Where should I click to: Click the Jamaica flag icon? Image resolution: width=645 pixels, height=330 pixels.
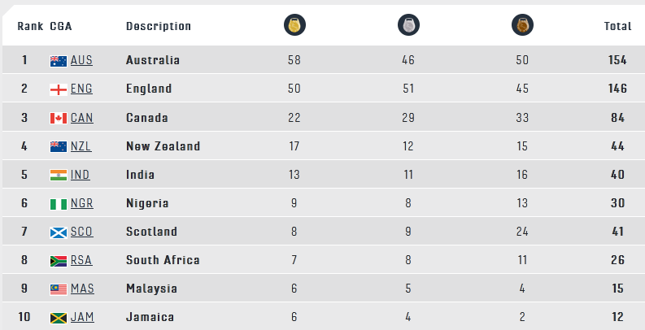coord(59,318)
